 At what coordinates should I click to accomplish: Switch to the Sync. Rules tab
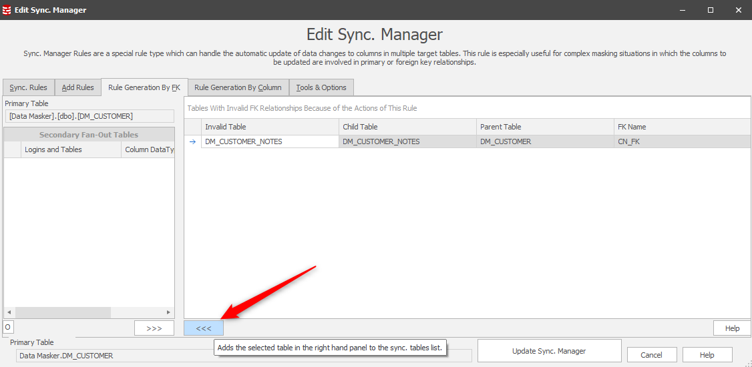[x=28, y=87]
